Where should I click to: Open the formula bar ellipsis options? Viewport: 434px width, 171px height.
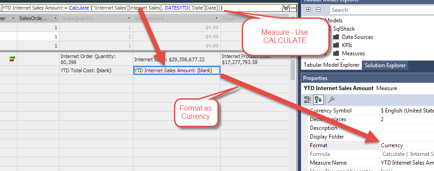(293, 8)
